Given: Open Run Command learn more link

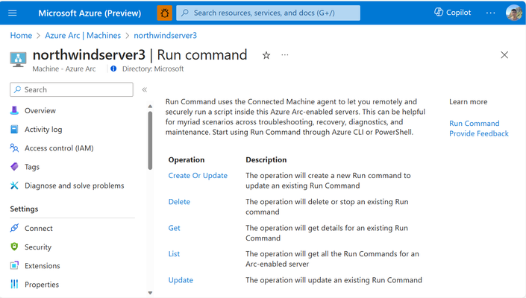Looking at the screenshot, I should (475, 123).
